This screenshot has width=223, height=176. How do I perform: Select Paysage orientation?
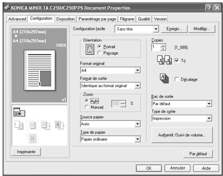108,53
